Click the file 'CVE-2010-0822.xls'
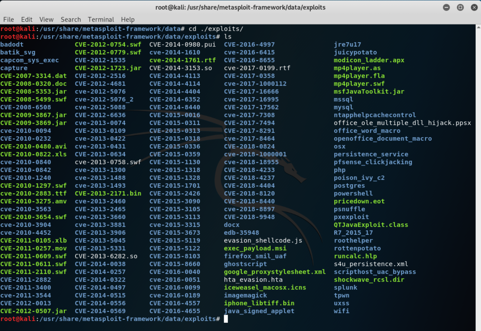This screenshot has height=331, width=481. tap(33, 154)
